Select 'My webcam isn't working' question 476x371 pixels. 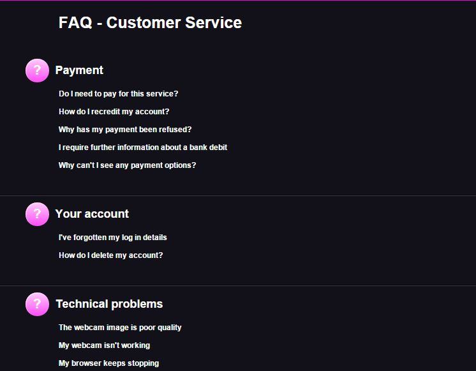pos(104,345)
